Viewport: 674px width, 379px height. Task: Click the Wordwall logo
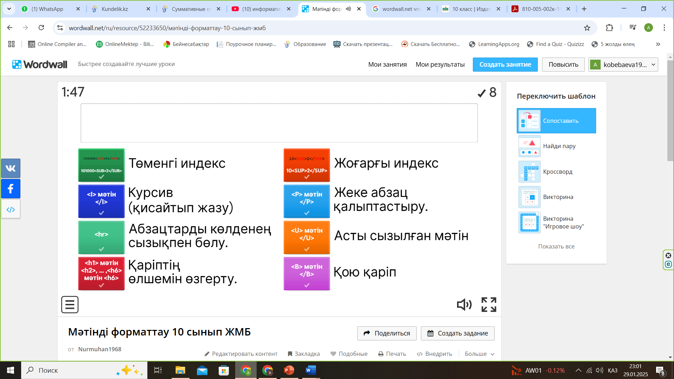(40, 64)
